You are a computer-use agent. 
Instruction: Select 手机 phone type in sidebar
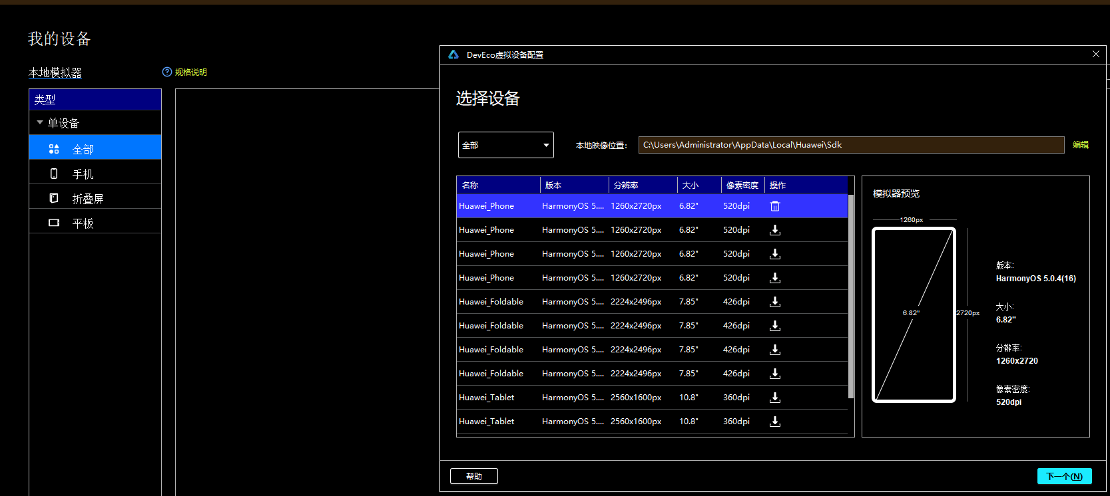(95, 172)
